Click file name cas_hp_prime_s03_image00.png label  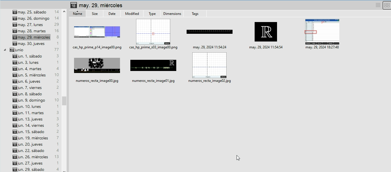tap(153, 47)
